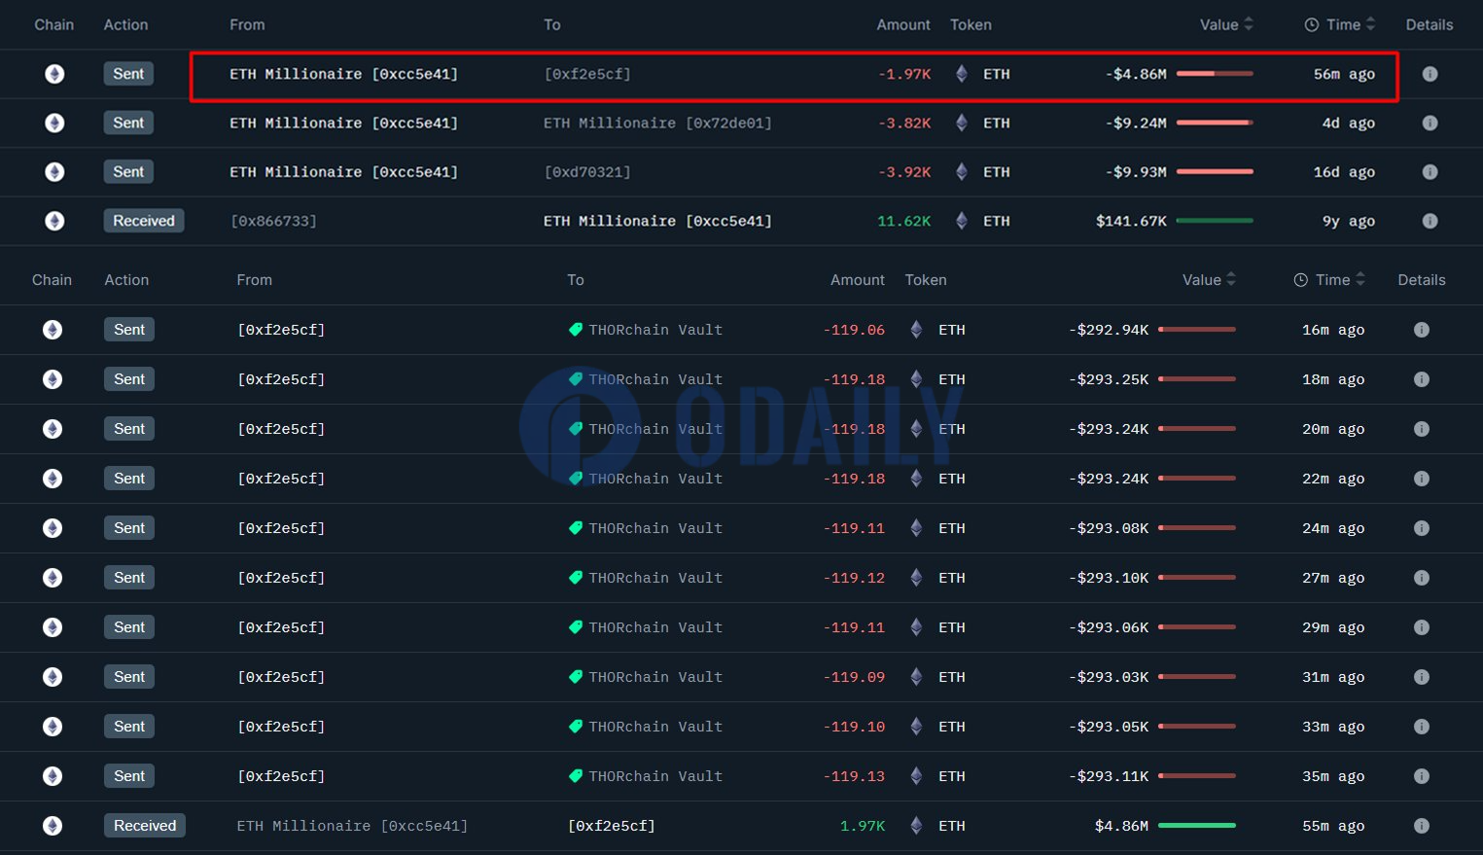Click Sent badge in 56m ago row
1483x855 pixels.
128,74
